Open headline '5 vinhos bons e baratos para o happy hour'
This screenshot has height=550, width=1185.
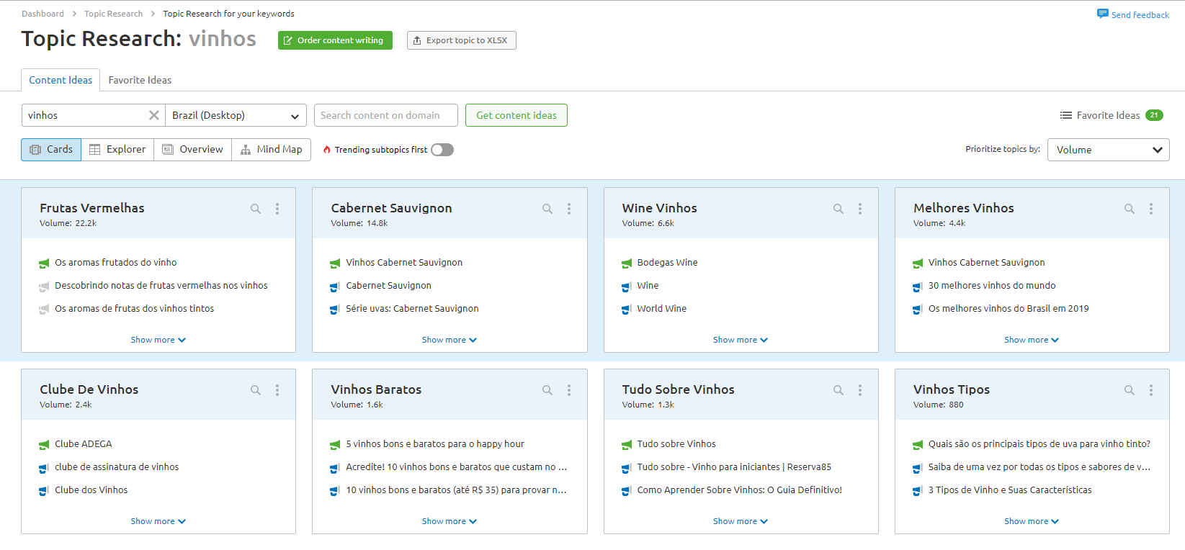(x=435, y=444)
